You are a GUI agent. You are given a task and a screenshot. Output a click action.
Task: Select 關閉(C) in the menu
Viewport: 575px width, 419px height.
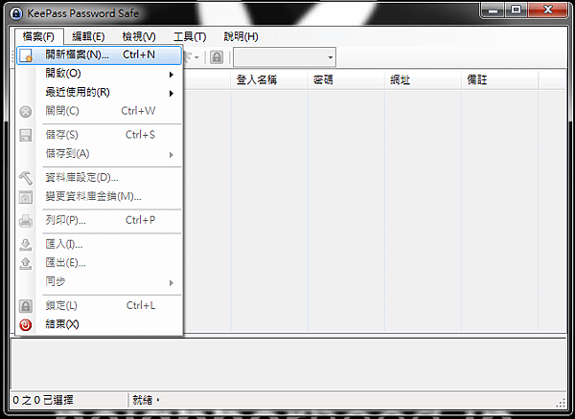coord(99,111)
